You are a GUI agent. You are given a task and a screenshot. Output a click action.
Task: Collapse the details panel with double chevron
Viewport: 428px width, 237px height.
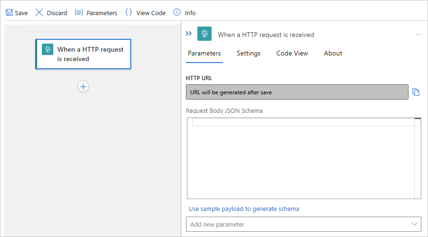tap(189, 34)
